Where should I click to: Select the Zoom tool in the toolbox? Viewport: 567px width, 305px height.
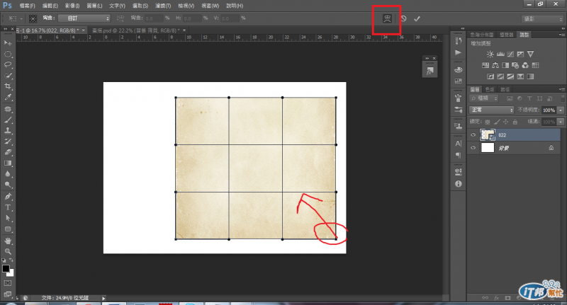(8, 252)
